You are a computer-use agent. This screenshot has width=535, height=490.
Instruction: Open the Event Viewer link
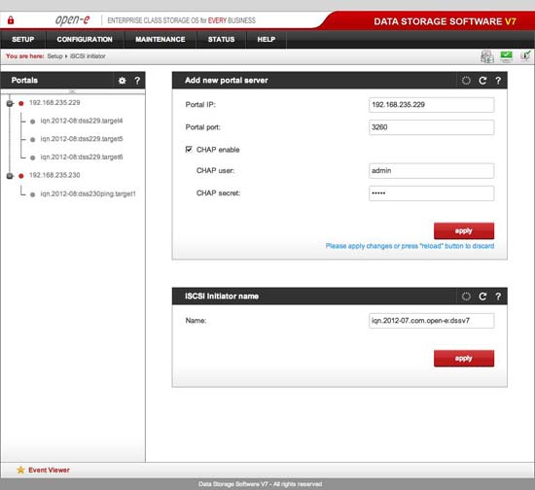pos(49,470)
